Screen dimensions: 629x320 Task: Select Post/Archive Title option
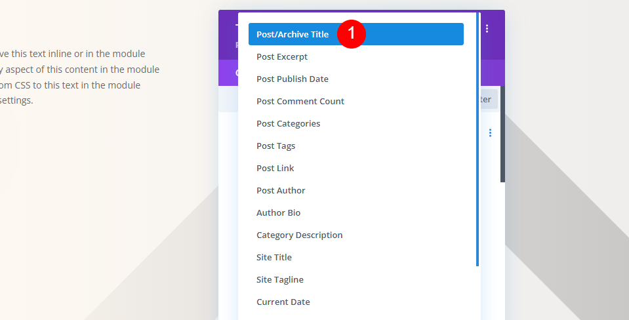tap(355, 34)
